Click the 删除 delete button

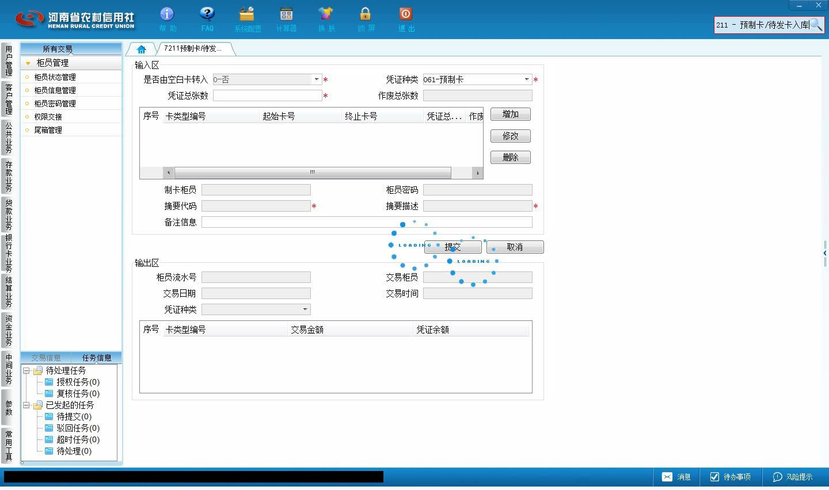coord(511,157)
